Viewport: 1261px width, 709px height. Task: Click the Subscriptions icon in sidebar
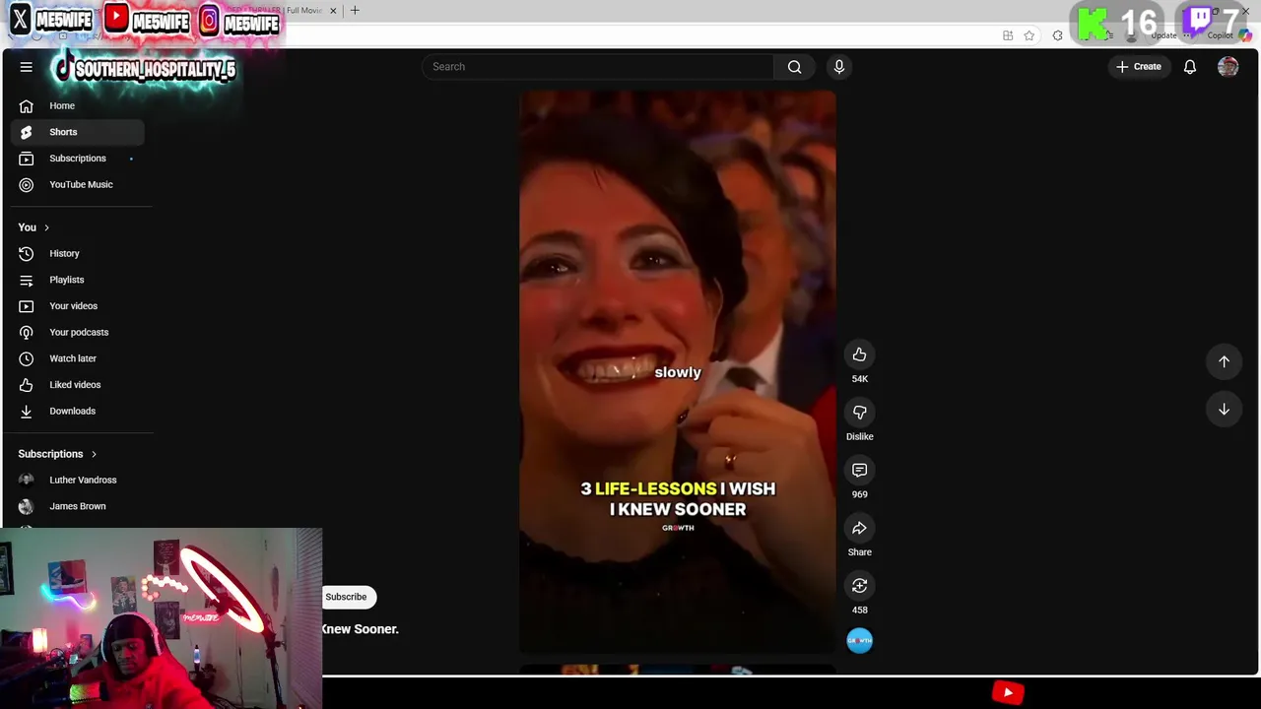pos(27,159)
